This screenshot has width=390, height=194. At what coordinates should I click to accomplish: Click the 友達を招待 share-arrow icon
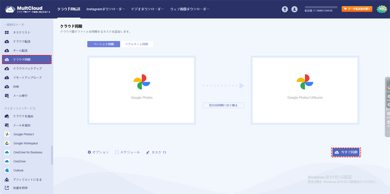pos(7,188)
